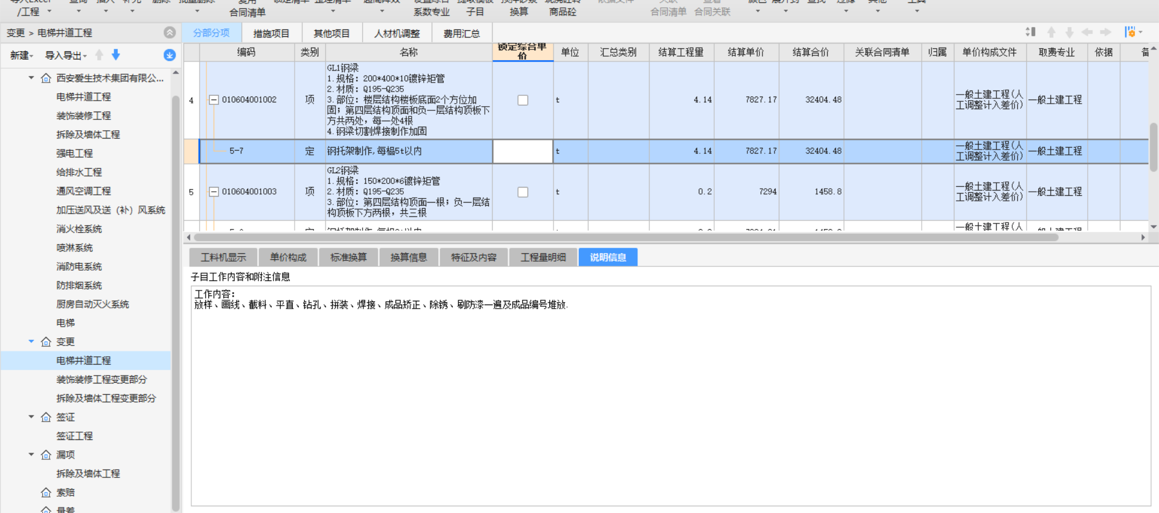The width and height of the screenshot is (1159, 513).
Task: Collapse the 漏项 tree node
Action: point(31,455)
